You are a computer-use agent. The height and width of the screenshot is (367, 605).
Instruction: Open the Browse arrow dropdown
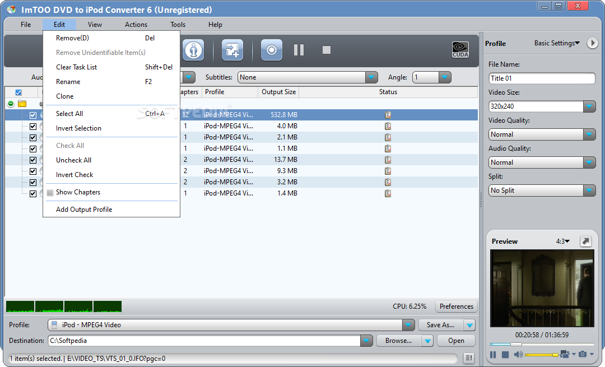point(427,341)
